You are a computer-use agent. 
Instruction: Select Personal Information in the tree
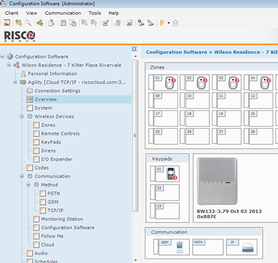click(52, 73)
